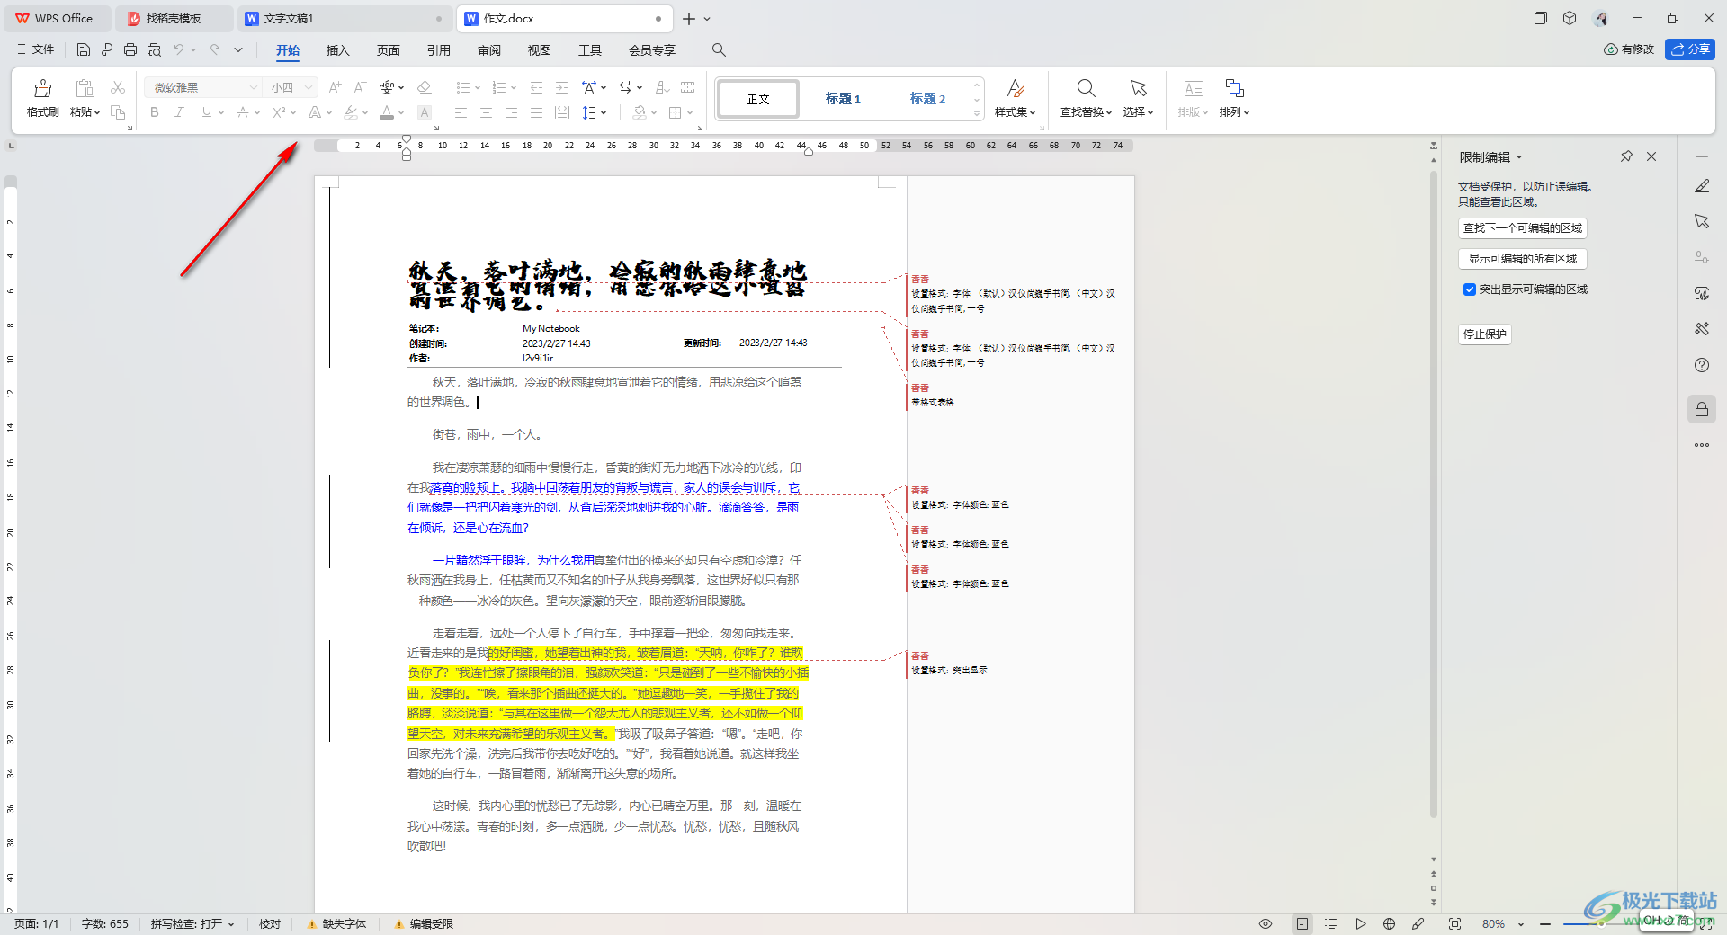The height and width of the screenshot is (935, 1727).
Task: Click the Print icon in the quick access toolbar
Action: pos(130,49)
